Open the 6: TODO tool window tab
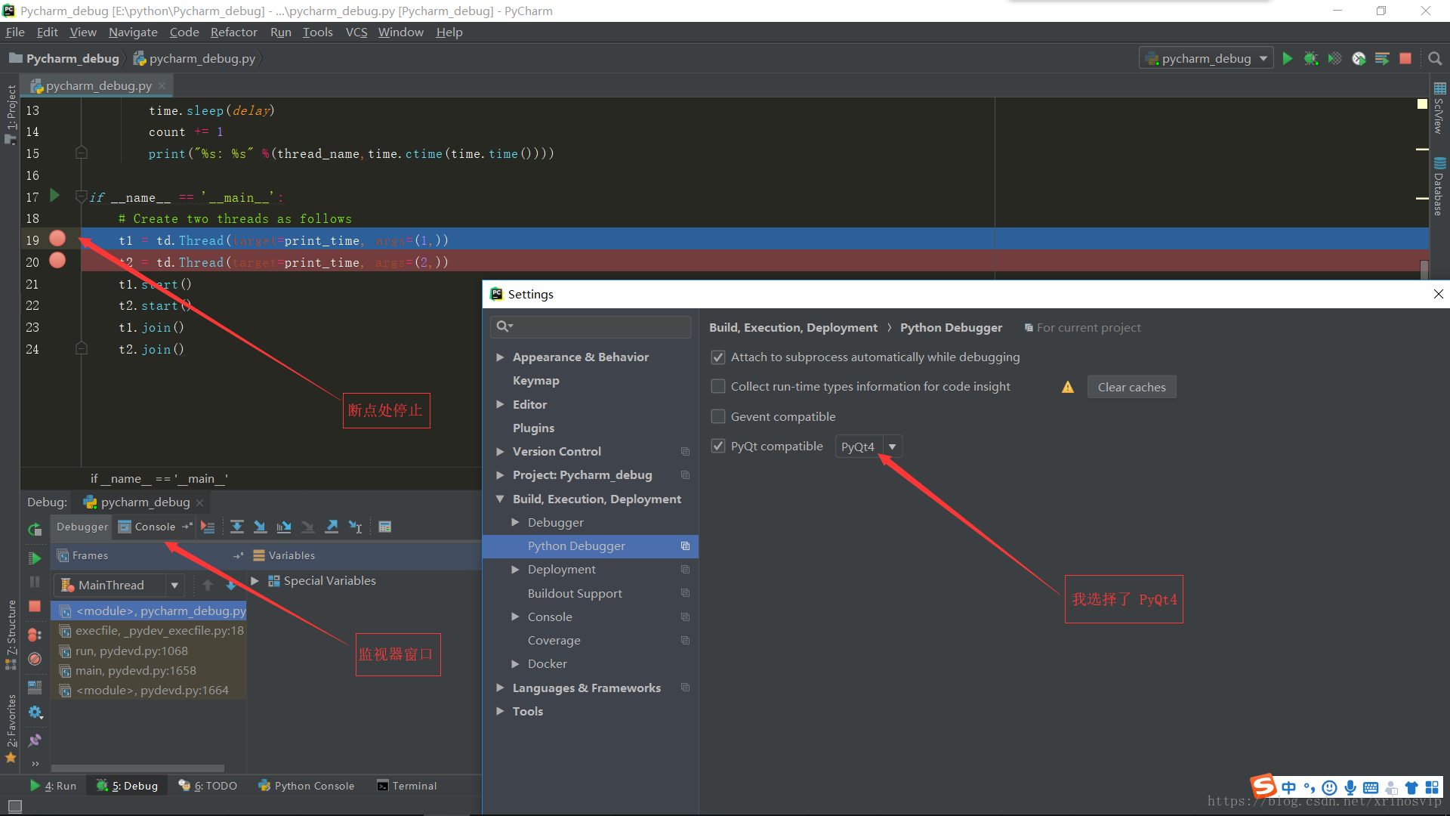1450x816 pixels. pyautogui.click(x=208, y=786)
